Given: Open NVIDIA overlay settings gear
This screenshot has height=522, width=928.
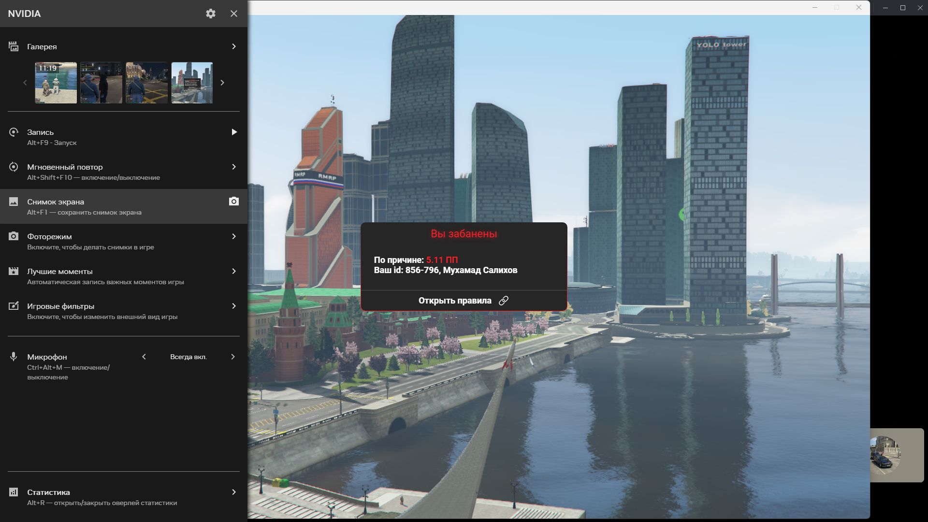Looking at the screenshot, I should click(210, 14).
